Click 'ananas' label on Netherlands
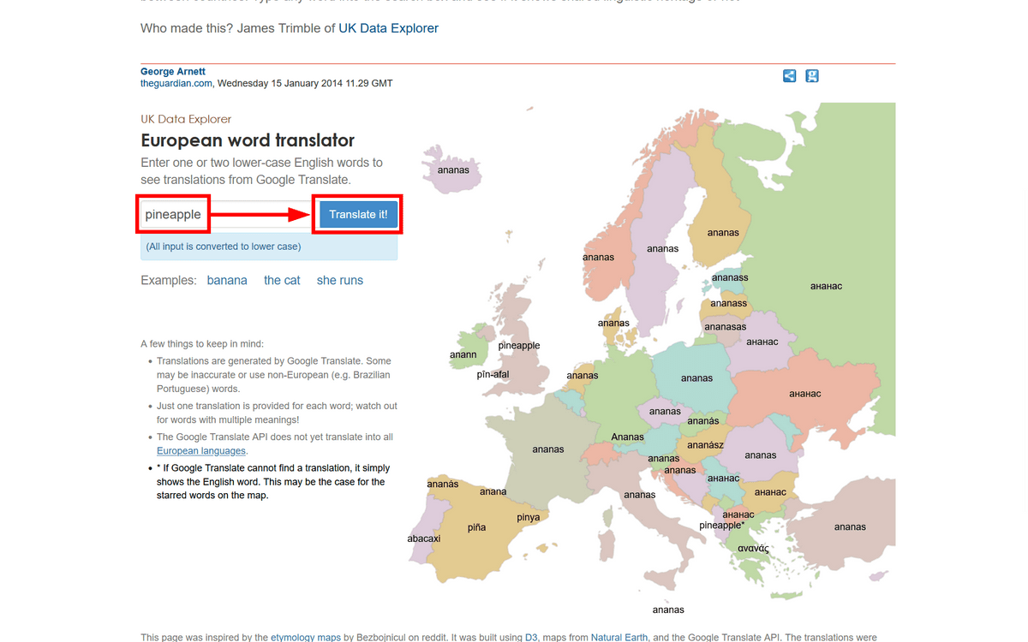 pos(583,376)
